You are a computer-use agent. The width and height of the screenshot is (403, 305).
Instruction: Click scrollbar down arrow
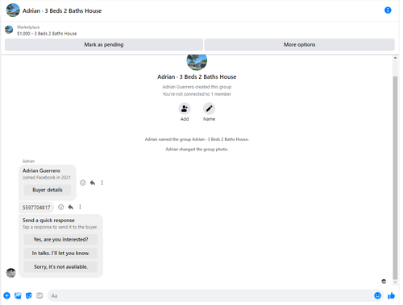tap(395, 282)
